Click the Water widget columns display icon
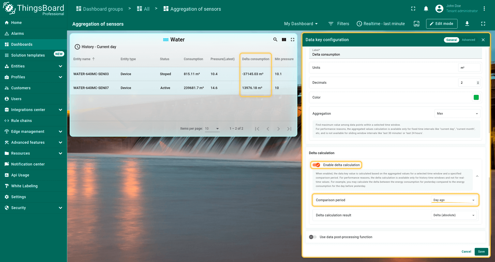The image size is (495, 262). [284, 40]
